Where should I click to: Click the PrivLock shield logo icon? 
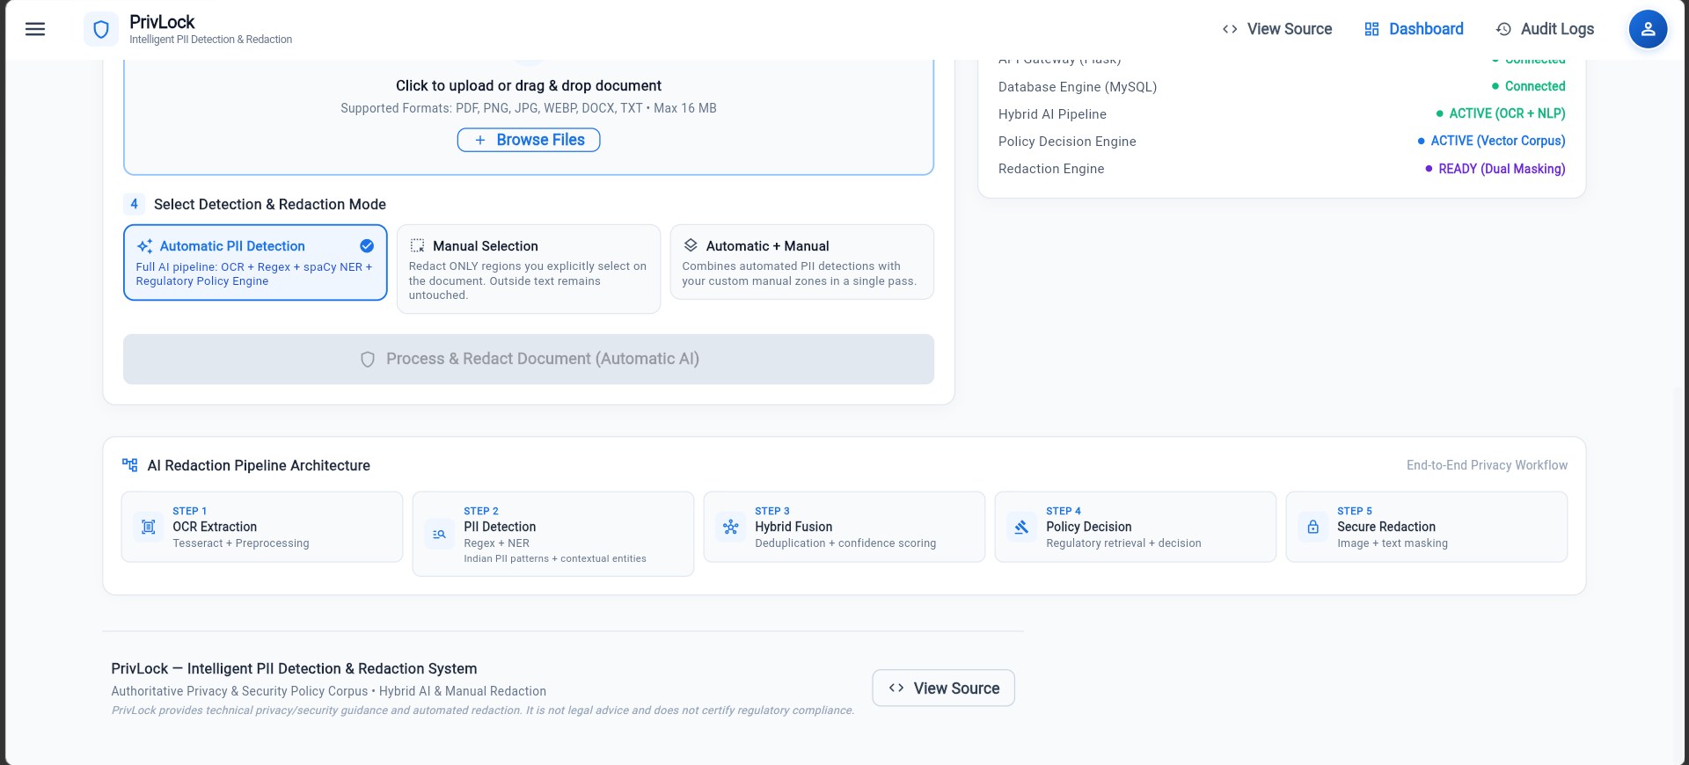click(x=101, y=29)
